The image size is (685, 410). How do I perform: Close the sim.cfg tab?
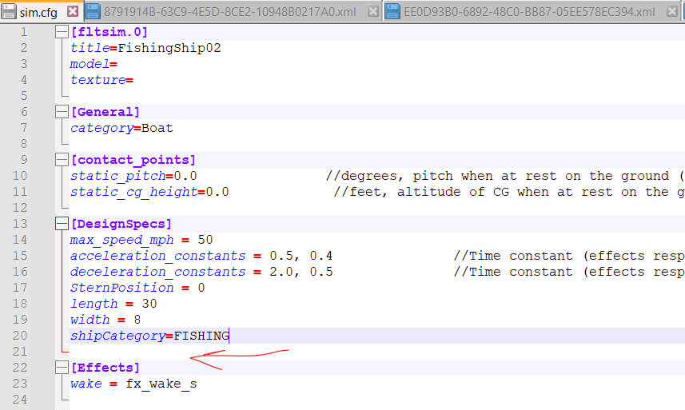point(73,12)
